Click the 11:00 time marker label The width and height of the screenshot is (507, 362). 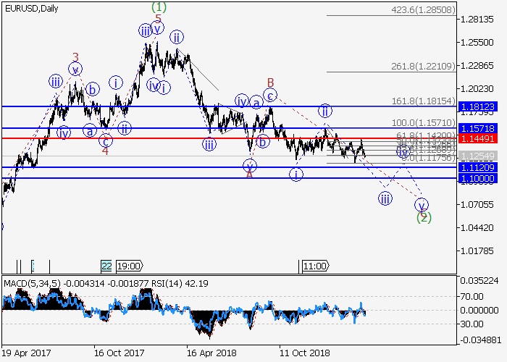(315, 266)
